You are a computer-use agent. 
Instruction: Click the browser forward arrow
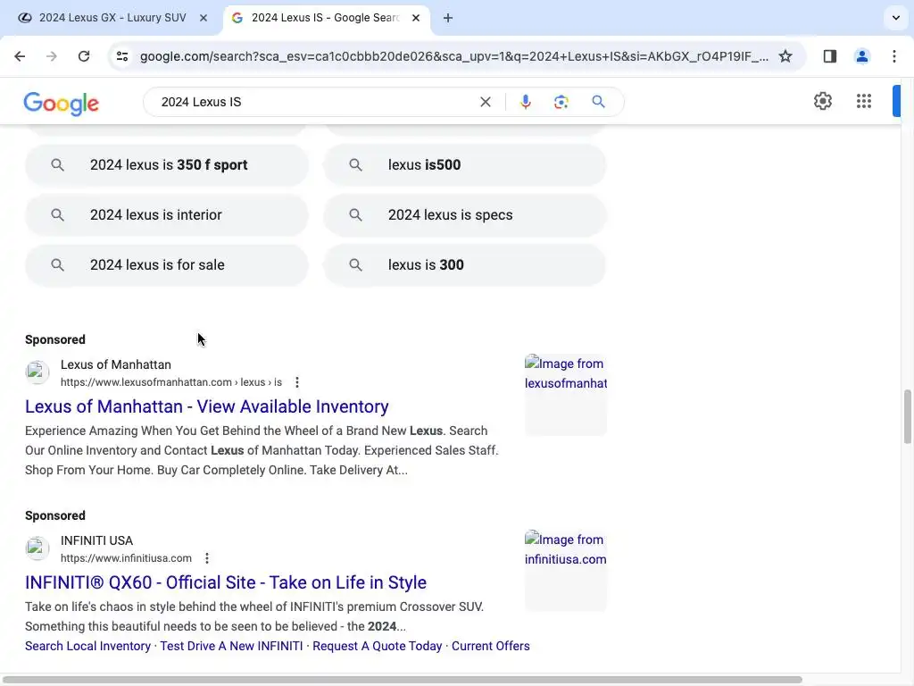52,56
